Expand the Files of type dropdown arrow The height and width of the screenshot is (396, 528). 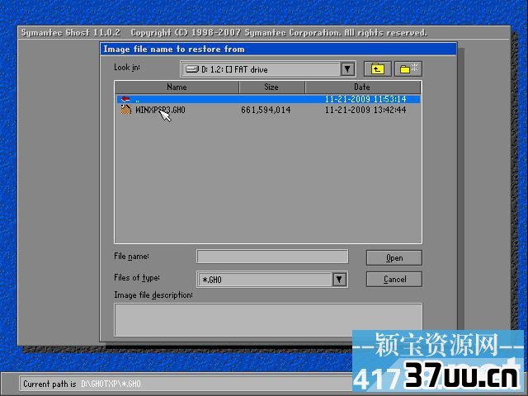point(339,279)
